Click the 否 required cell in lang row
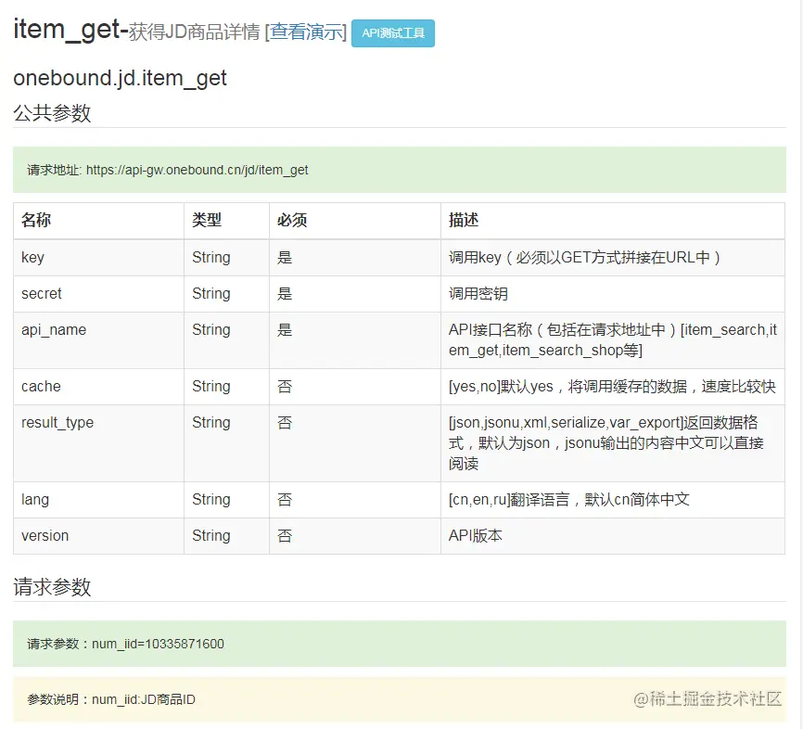This screenshot has width=803, height=729. click(x=355, y=500)
